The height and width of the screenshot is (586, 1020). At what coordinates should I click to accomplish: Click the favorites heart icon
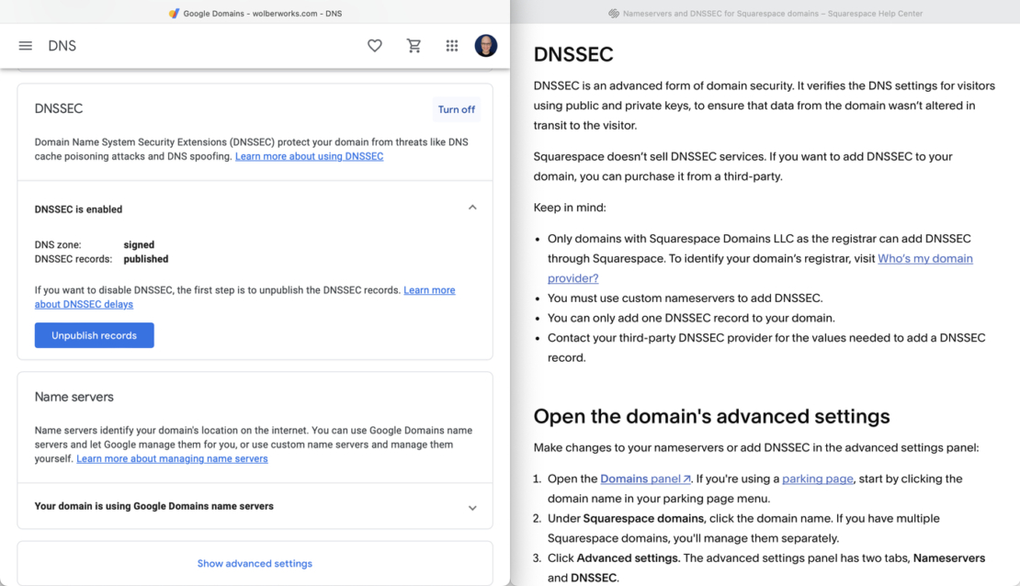375,45
